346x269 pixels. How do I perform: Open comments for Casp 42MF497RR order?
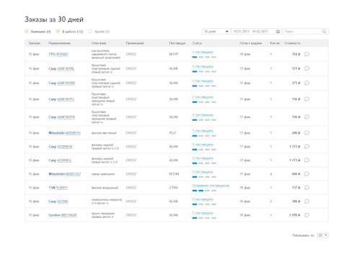[x=306, y=83]
